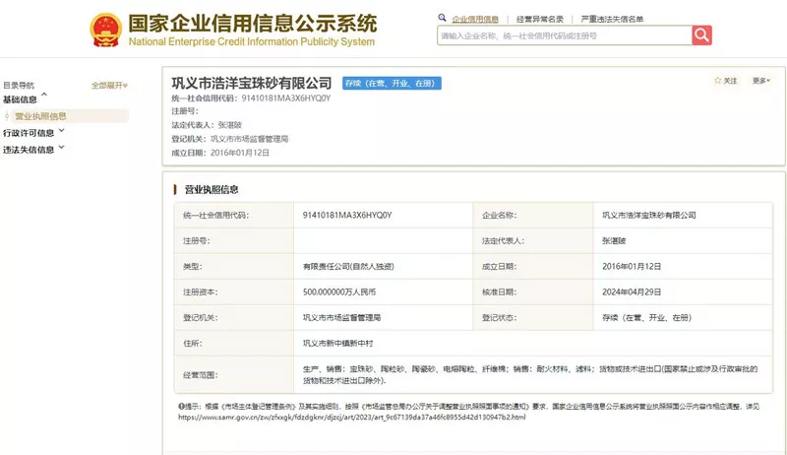The height and width of the screenshot is (455, 787).
Task: Open the samr.gov.cn notice link
Action: click(352, 417)
